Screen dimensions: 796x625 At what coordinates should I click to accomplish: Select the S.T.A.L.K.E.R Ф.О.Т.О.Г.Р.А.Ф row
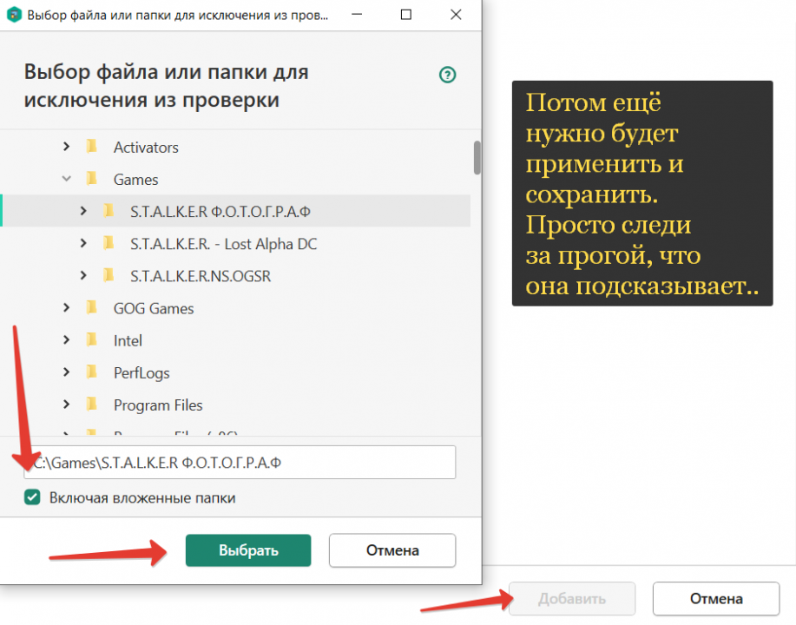pos(235,211)
